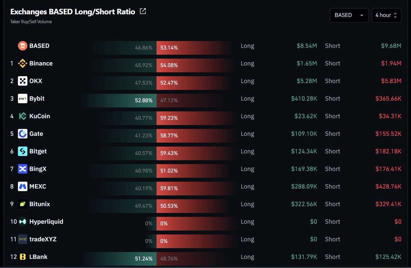Click Bybit's green 52.88% long bar

(119, 100)
